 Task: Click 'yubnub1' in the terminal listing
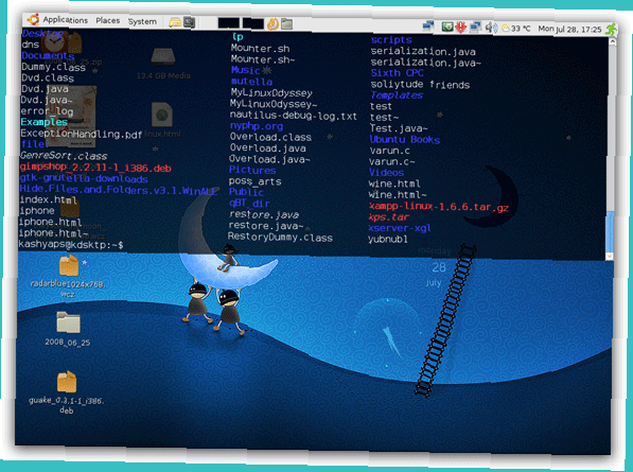point(388,239)
